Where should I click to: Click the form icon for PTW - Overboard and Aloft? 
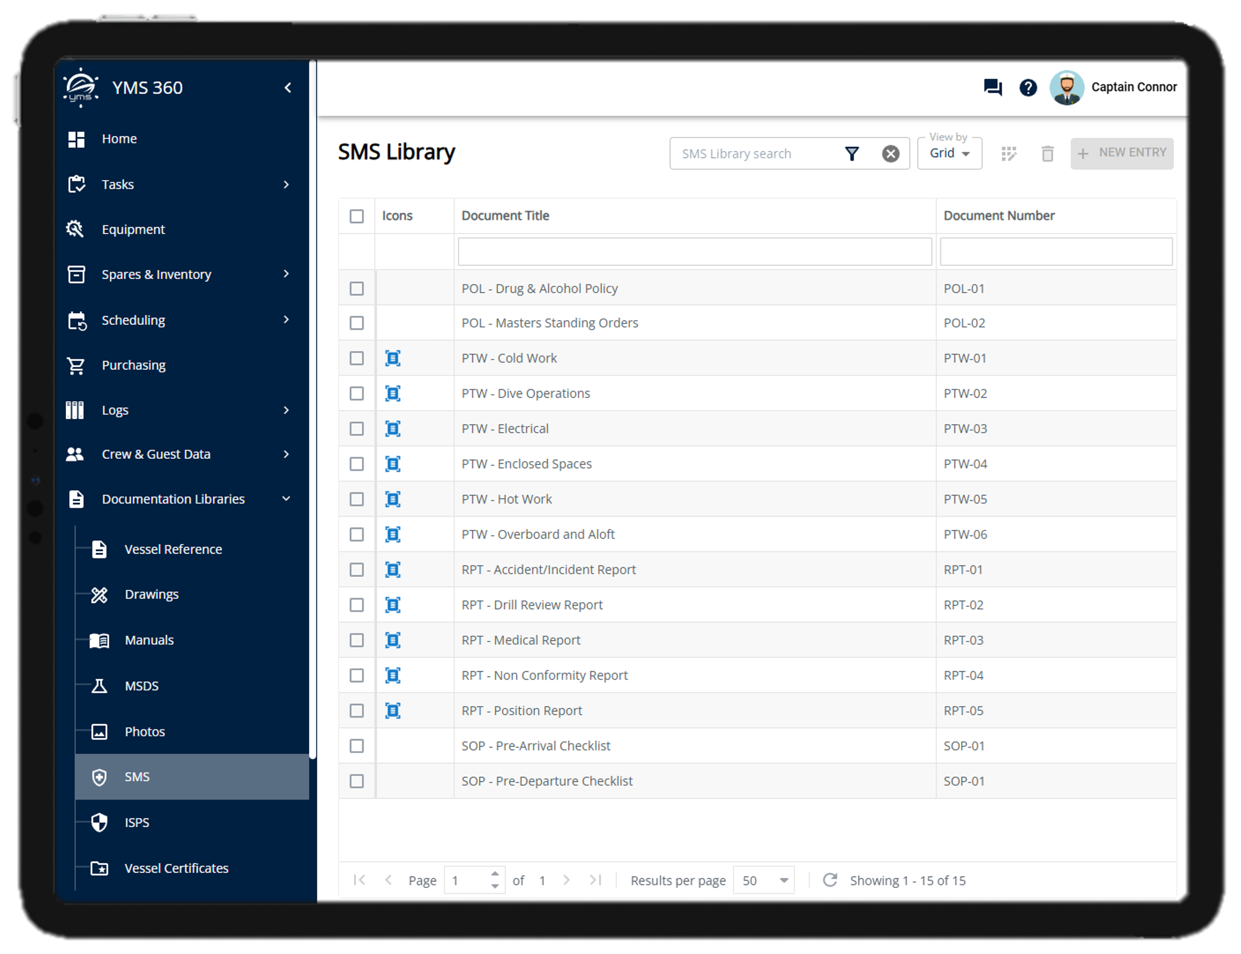tap(393, 534)
